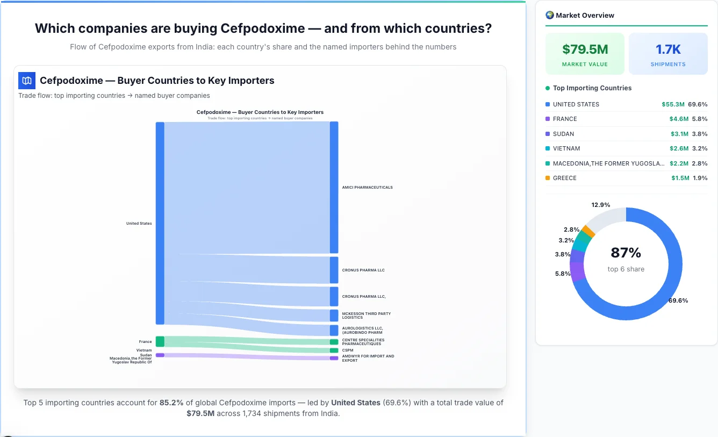Select the France node on the Sankey diagram

click(x=160, y=341)
